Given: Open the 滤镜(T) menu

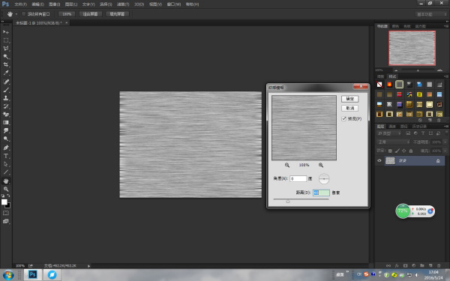Looking at the screenshot, I should (x=123, y=4).
